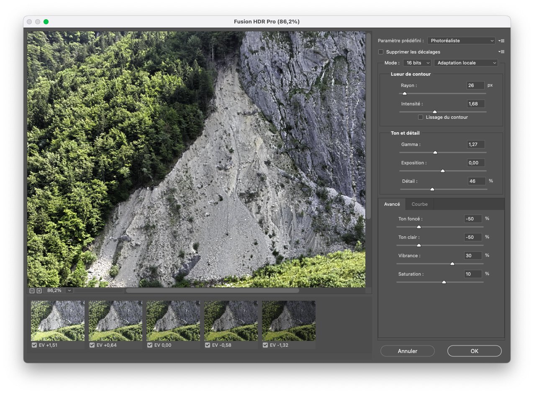
Task: Click the OK button
Action: point(474,351)
